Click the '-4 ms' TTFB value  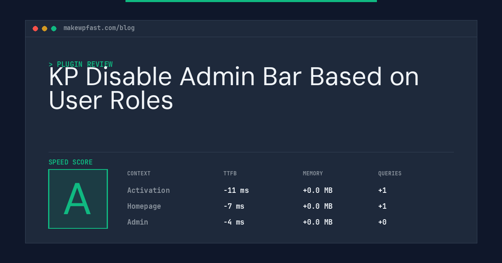coord(234,222)
